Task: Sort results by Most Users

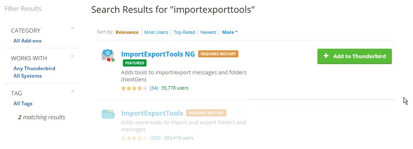Action: pos(156,32)
